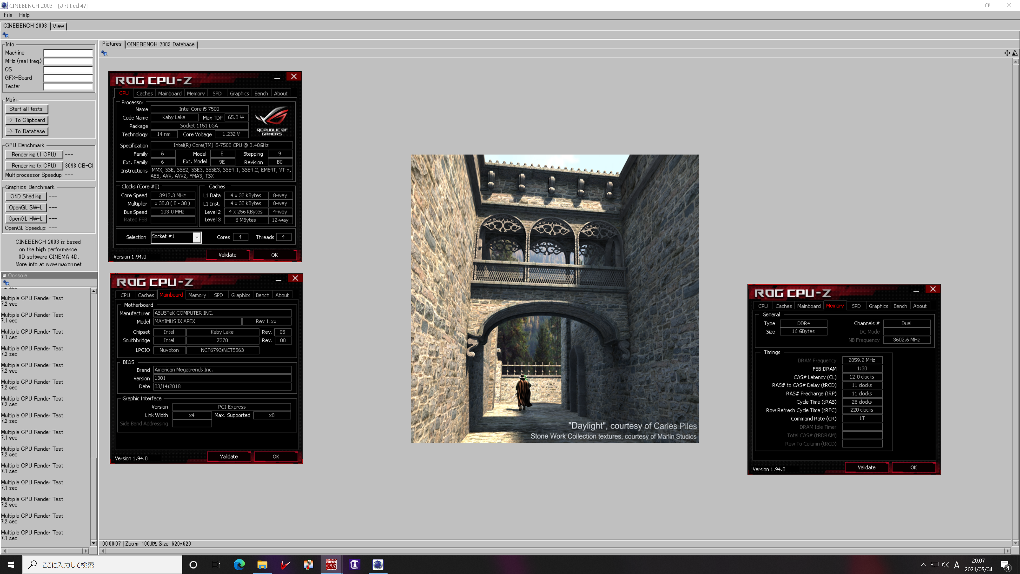Open Mainboard tab in Memory CPU-Z window
This screenshot has width=1020, height=574.
click(x=809, y=306)
